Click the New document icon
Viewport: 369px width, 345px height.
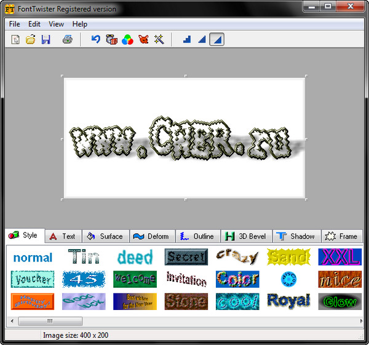tap(16, 39)
